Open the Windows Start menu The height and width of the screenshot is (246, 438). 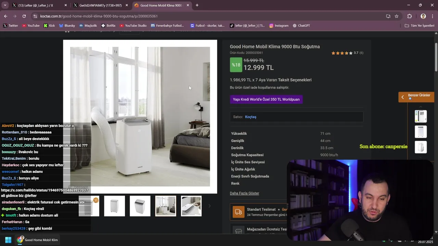[8, 240]
